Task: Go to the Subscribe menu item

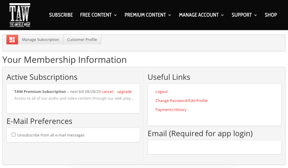Action: click(61, 15)
